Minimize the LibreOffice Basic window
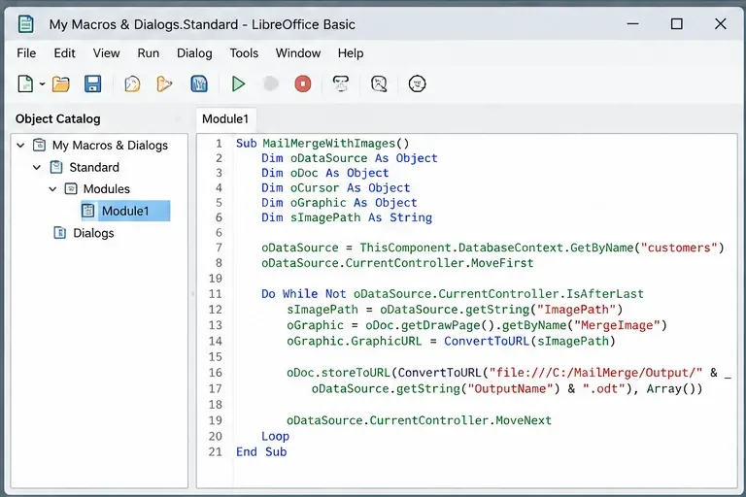The height and width of the screenshot is (497, 746). coord(632,23)
